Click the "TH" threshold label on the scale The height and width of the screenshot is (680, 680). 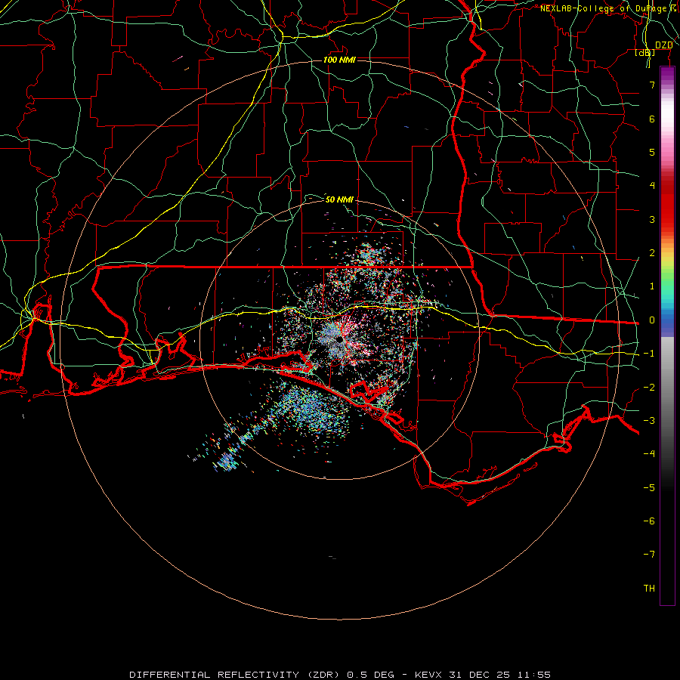649,589
